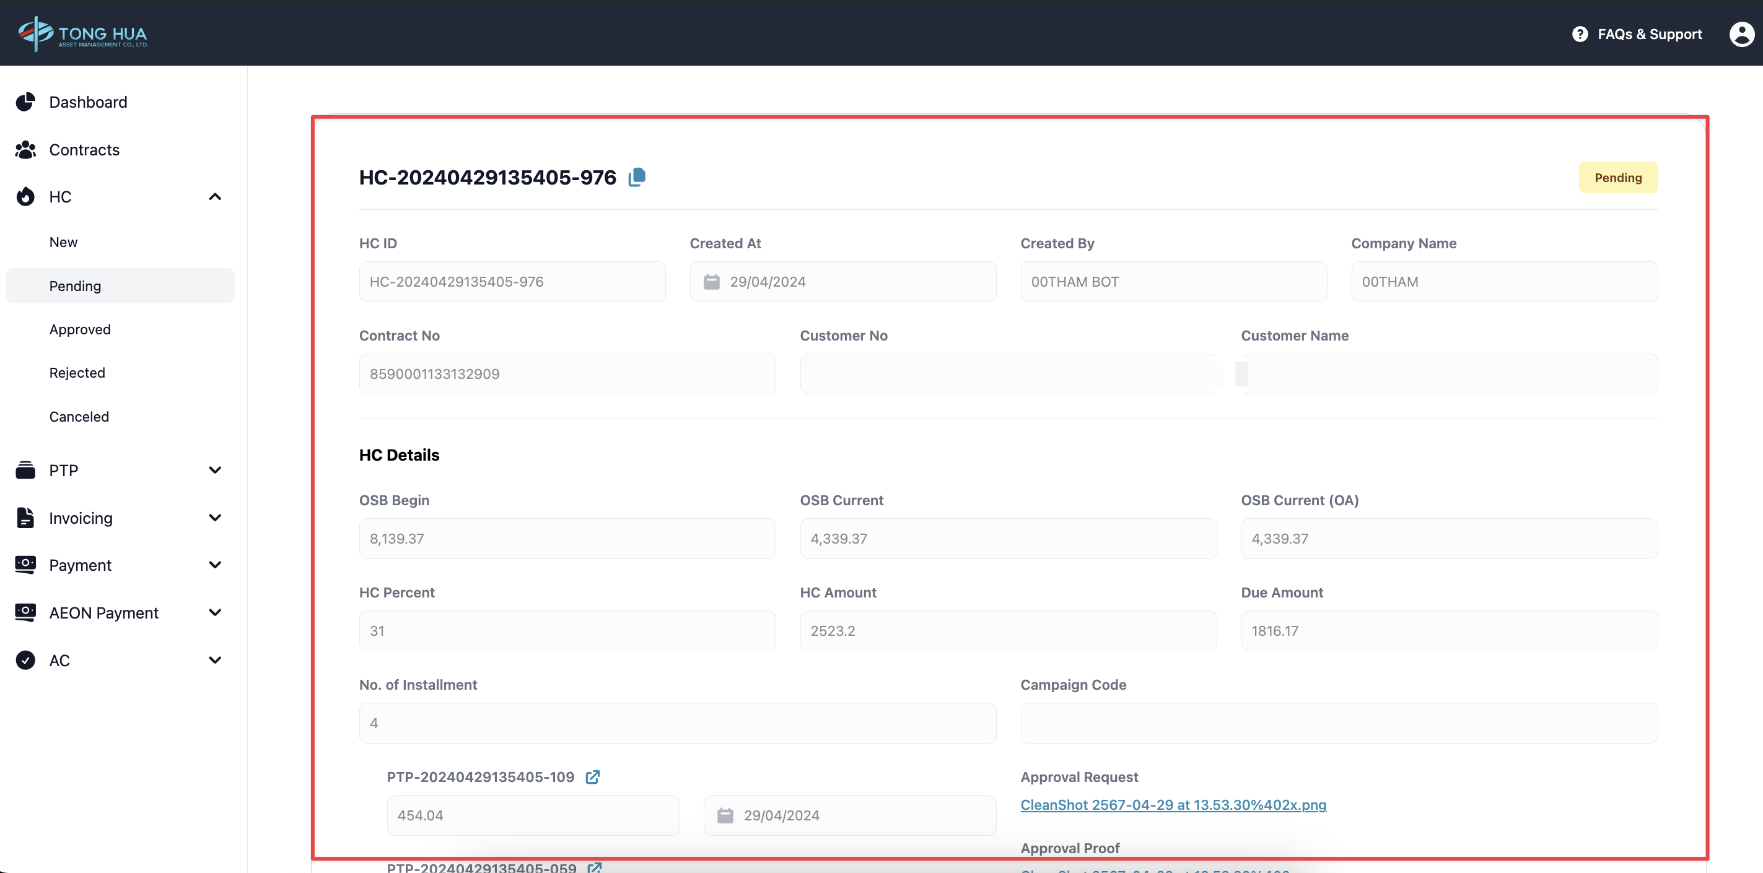This screenshot has height=873, width=1763.
Task: Click the Tong Hua logo
Action: click(x=83, y=33)
